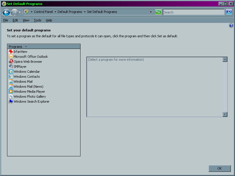Click the SMPlayer icon

[11, 67]
